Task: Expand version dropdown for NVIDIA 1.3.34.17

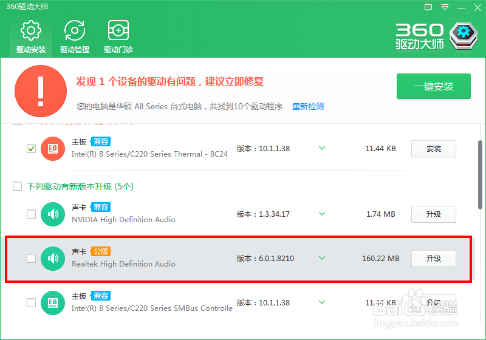Action: pyautogui.click(x=322, y=214)
